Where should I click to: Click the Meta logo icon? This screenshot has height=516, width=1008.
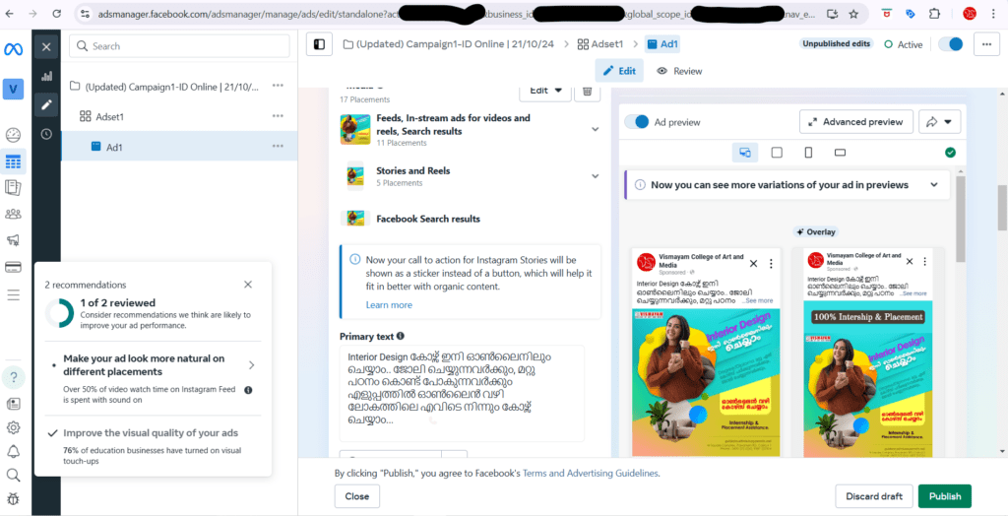point(13,49)
